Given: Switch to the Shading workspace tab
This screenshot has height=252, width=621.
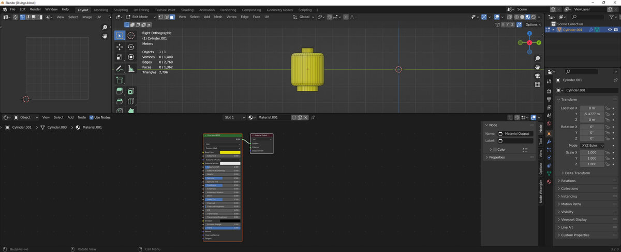Looking at the screenshot, I should coord(187,10).
